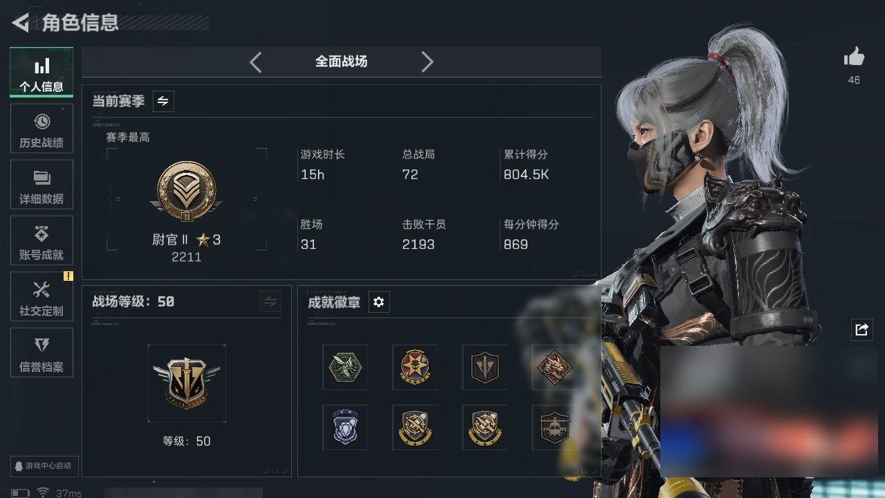Viewport: 885px width, 498px height.
Task: Click the share icon beside the character
Action: [x=861, y=329]
